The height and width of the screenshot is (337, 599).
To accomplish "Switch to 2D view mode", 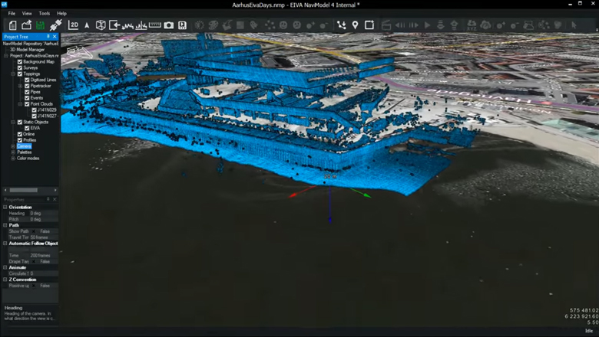I will [x=73, y=25].
